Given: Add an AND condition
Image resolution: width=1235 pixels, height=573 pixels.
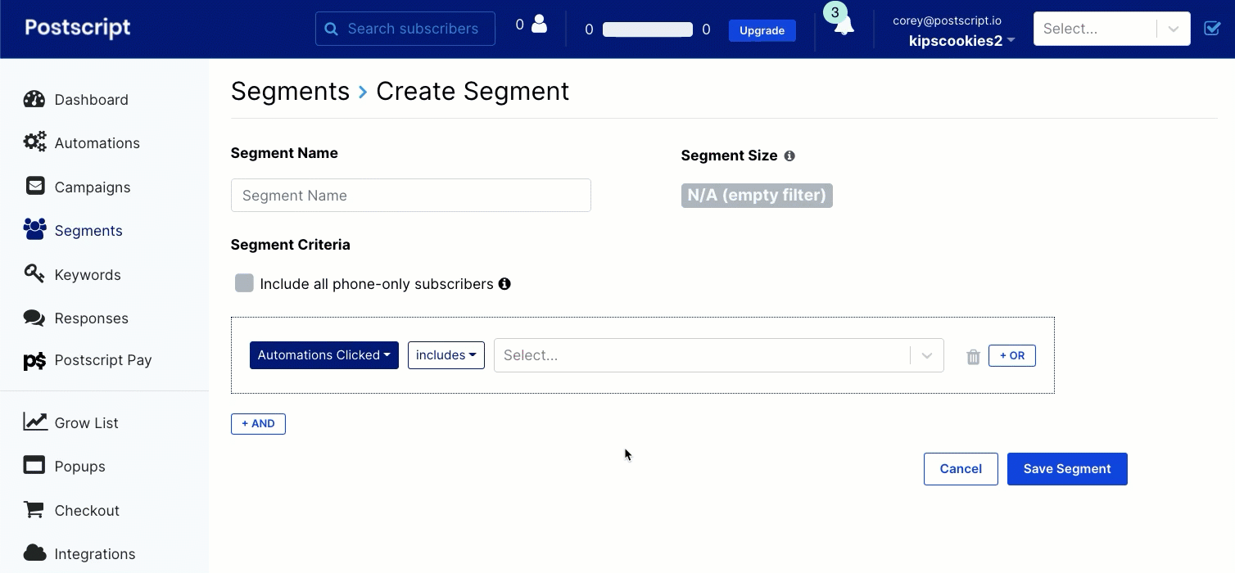Looking at the screenshot, I should coord(258,423).
